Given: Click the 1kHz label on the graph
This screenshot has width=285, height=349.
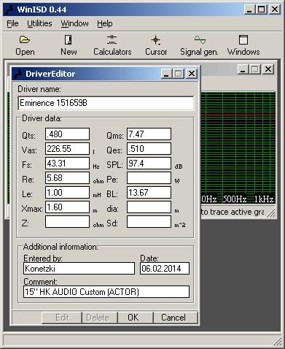Looking at the screenshot, I should pyautogui.click(x=264, y=199).
